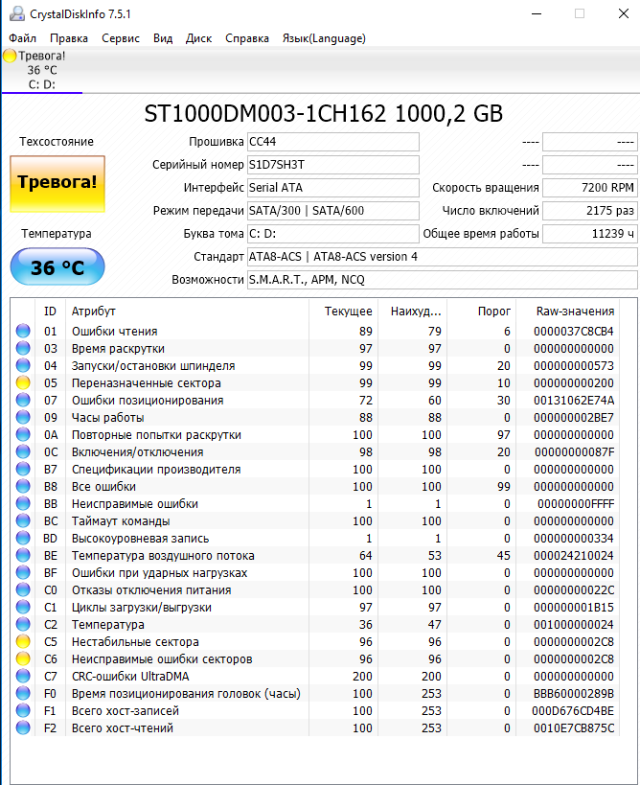Click the Скорость вращения value 7200 RPM

pyautogui.click(x=590, y=188)
